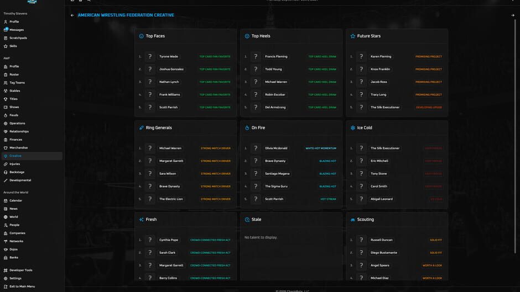This screenshot has width=520, height=292.
Task: Open Developmental section
Action: [x=20, y=180]
